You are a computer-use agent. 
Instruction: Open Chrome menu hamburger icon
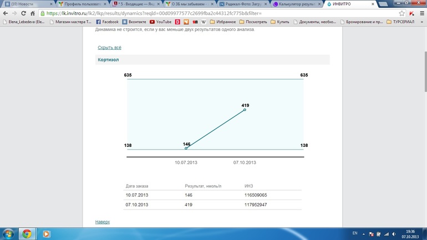tap(422, 13)
